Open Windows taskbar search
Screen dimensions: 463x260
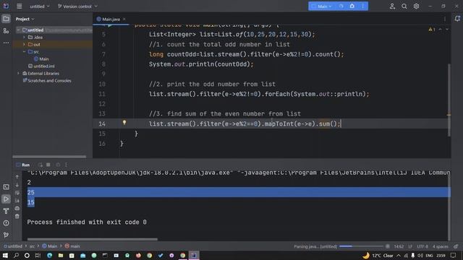tap(16, 255)
